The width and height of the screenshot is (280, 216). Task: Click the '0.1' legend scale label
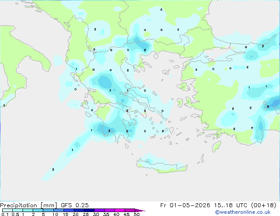pos(5,214)
